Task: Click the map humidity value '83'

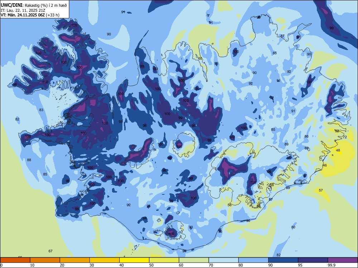Action: (41, 110)
